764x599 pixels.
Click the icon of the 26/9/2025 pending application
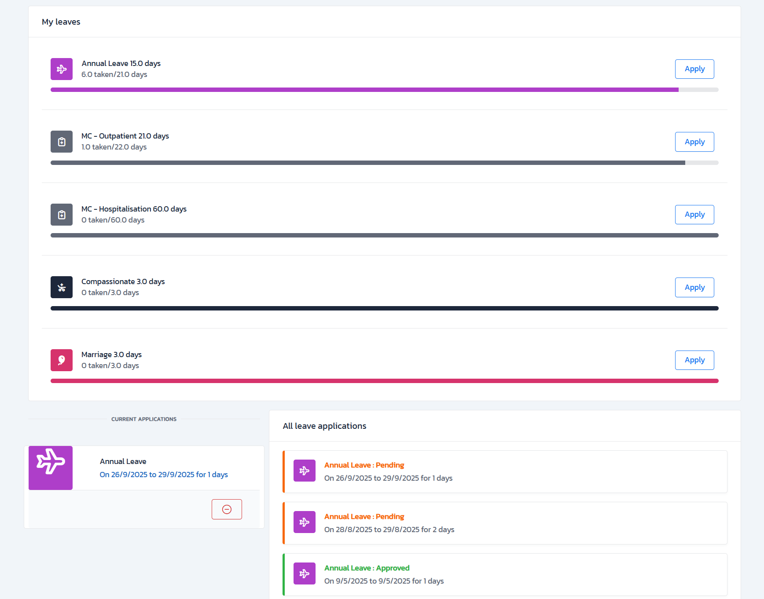tap(305, 471)
